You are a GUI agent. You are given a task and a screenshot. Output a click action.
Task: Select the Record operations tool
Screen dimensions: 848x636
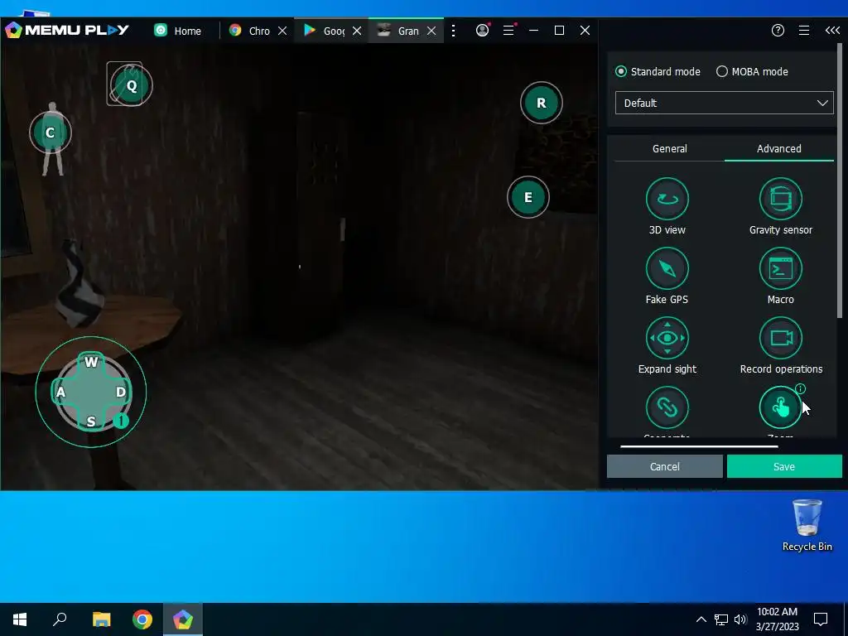pyautogui.click(x=780, y=338)
